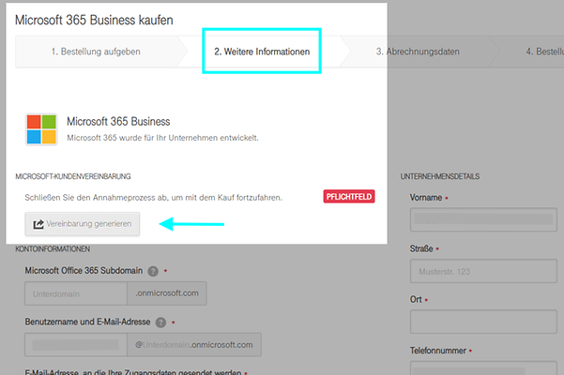The image size is (564, 375).
Task: Open step 3. Abrechnungsdaten
Action: 418,52
